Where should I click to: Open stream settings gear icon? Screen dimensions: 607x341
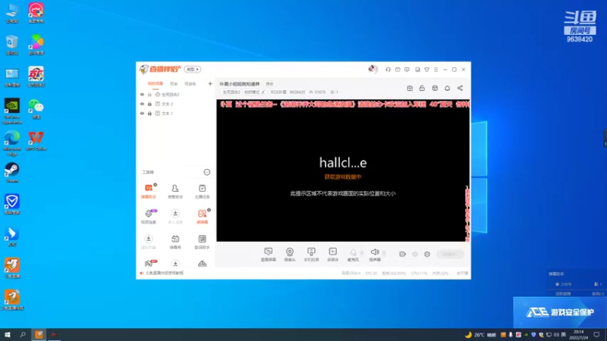pyautogui.click(x=427, y=254)
